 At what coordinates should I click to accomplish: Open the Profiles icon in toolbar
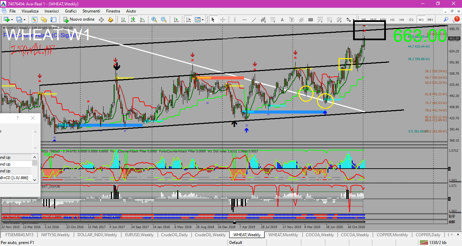coord(19,20)
